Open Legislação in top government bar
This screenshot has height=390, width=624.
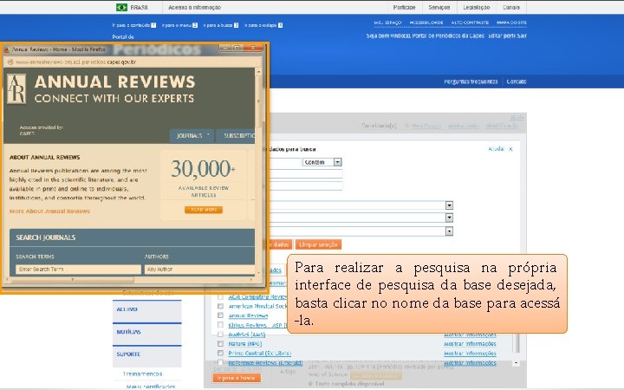point(477,7)
